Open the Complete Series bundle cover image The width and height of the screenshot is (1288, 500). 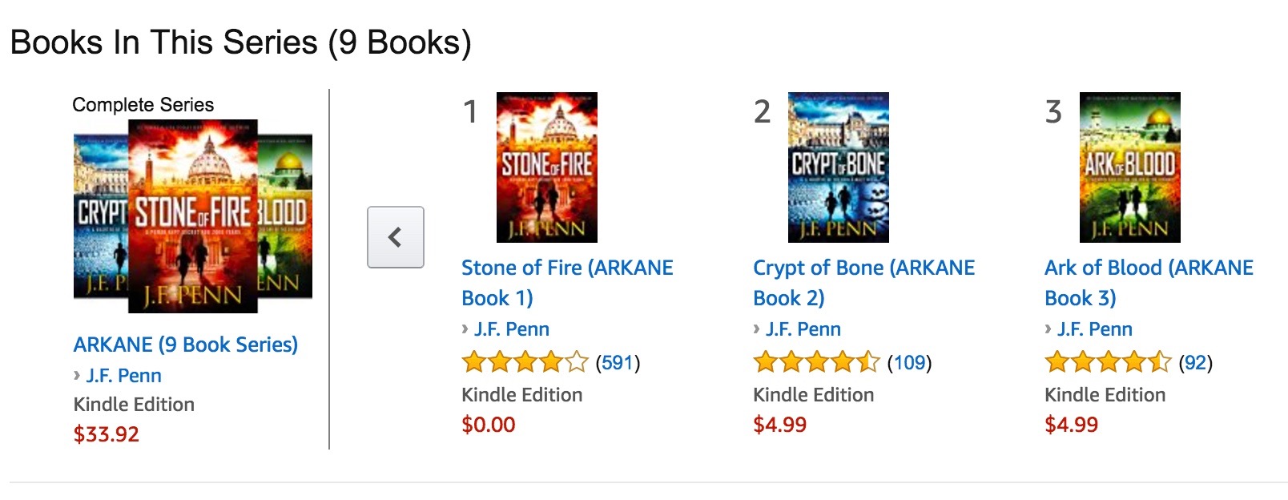pyautogui.click(x=192, y=216)
